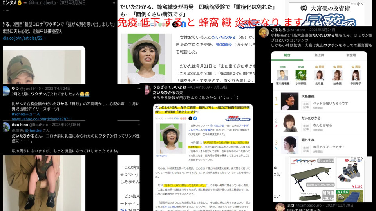The image size is (376, 211).
Task: Close the bottom camping cot ad
Action: (362, 159)
